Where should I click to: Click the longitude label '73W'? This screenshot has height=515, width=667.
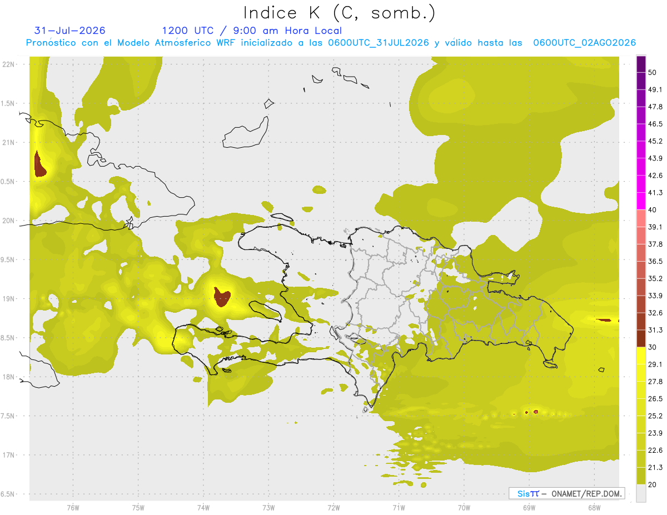click(268, 507)
